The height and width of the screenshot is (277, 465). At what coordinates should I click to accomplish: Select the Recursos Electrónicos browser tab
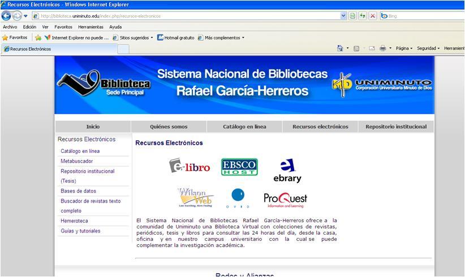tap(59, 49)
